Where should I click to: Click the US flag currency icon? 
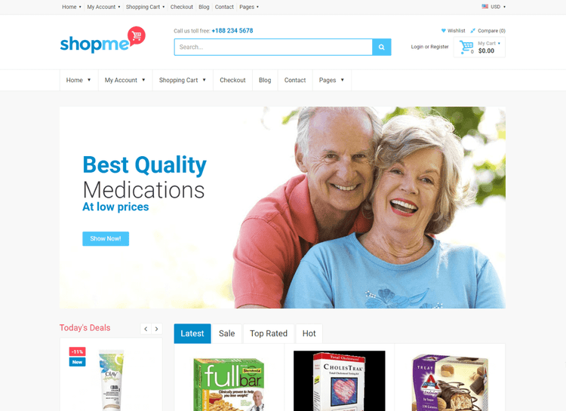click(x=484, y=7)
